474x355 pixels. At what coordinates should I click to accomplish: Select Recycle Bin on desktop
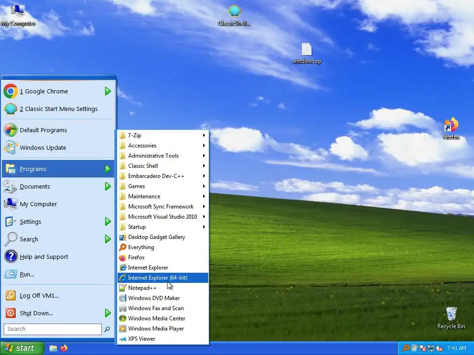coord(451,318)
